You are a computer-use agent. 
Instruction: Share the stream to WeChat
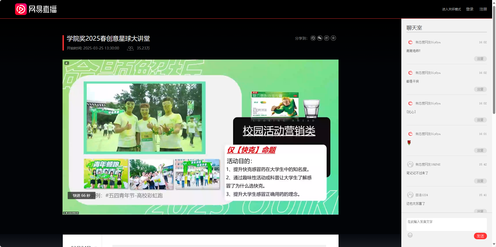(320, 38)
